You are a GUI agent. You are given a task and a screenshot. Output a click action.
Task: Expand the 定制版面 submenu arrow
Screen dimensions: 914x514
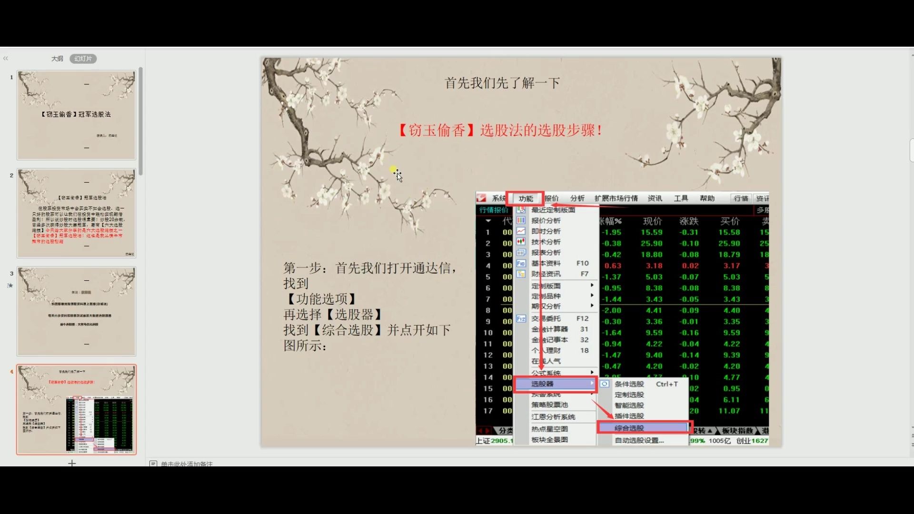[592, 286]
